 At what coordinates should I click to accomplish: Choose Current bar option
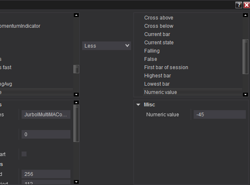coord(157,34)
